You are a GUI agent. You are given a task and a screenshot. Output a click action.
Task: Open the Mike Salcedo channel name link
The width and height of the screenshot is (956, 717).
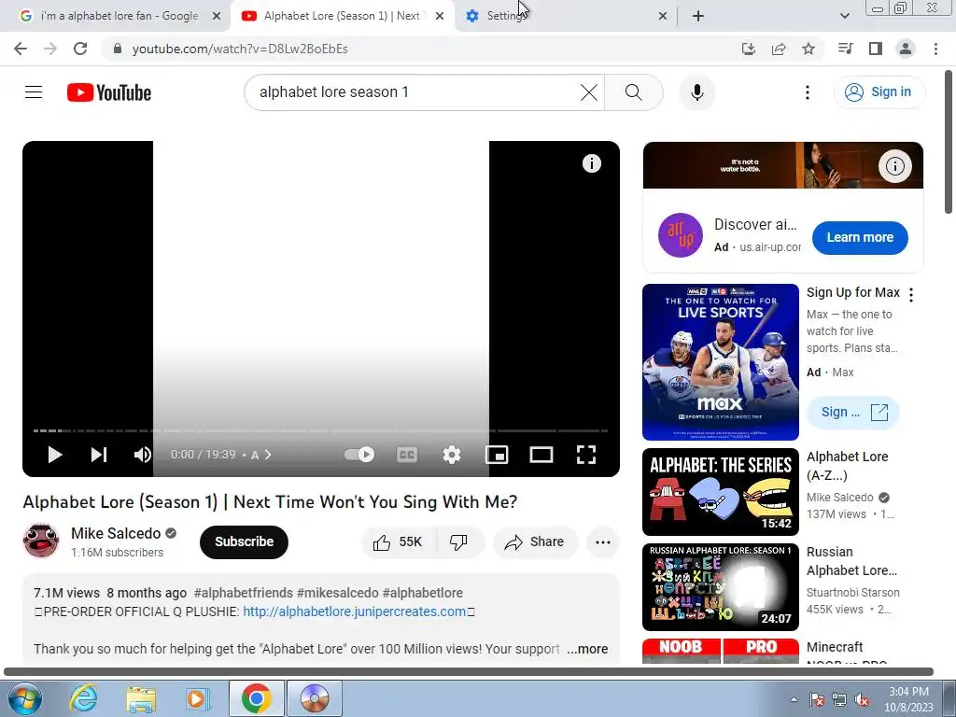tap(116, 533)
